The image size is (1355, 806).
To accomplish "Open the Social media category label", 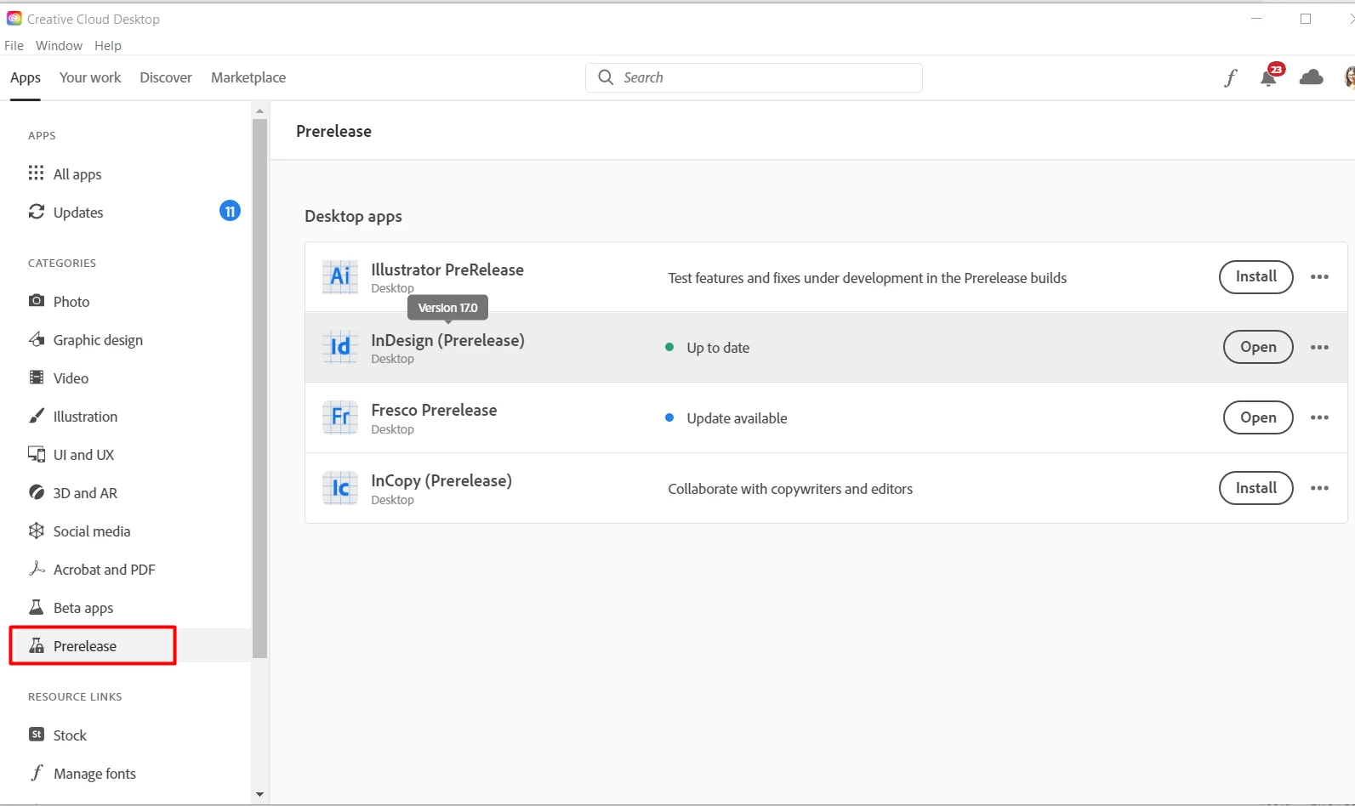I will (x=92, y=531).
